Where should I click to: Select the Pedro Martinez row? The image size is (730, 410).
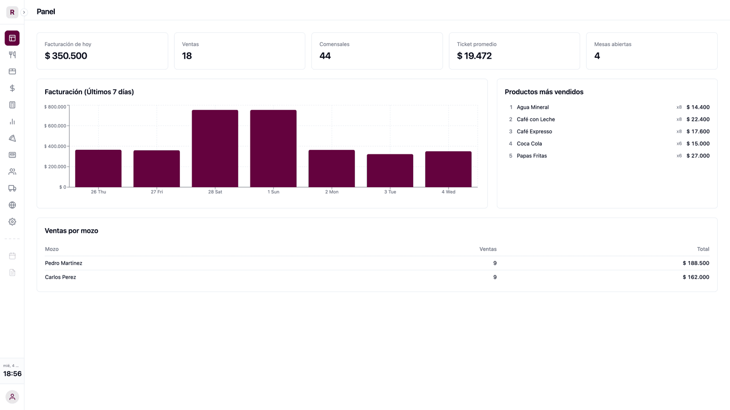[63, 263]
